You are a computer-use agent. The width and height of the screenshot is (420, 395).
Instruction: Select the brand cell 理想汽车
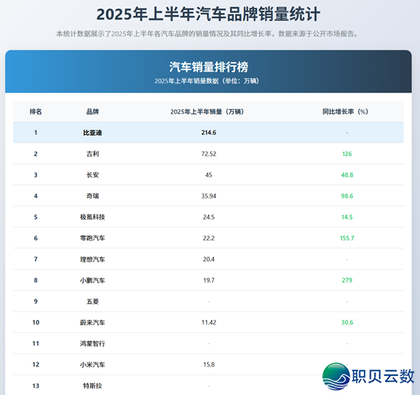tap(92, 259)
